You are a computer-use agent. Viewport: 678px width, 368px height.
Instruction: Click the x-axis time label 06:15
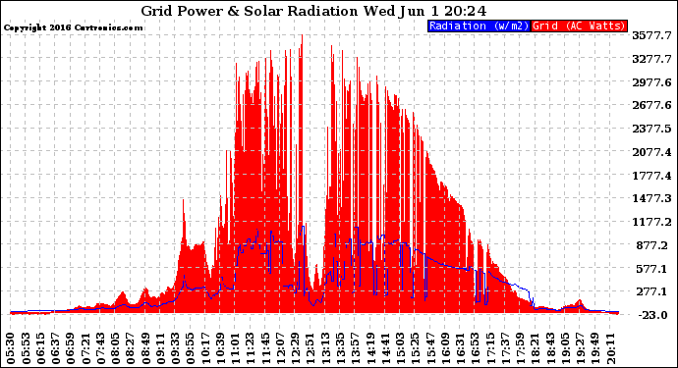tap(40, 348)
